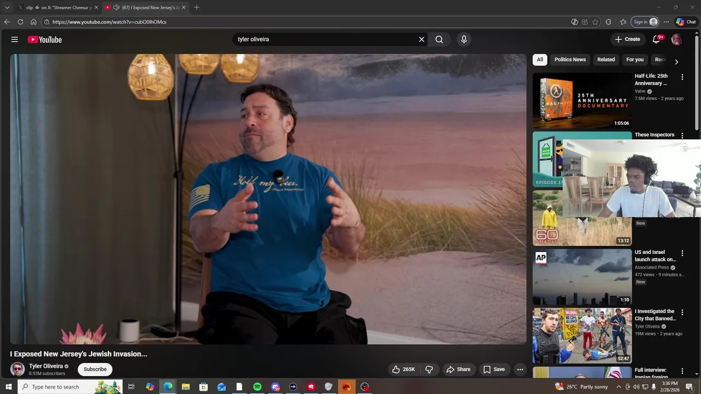This screenshot has width=701, height=394.
Task: Open options for US and Israel attack video
Action: point(682,253)
